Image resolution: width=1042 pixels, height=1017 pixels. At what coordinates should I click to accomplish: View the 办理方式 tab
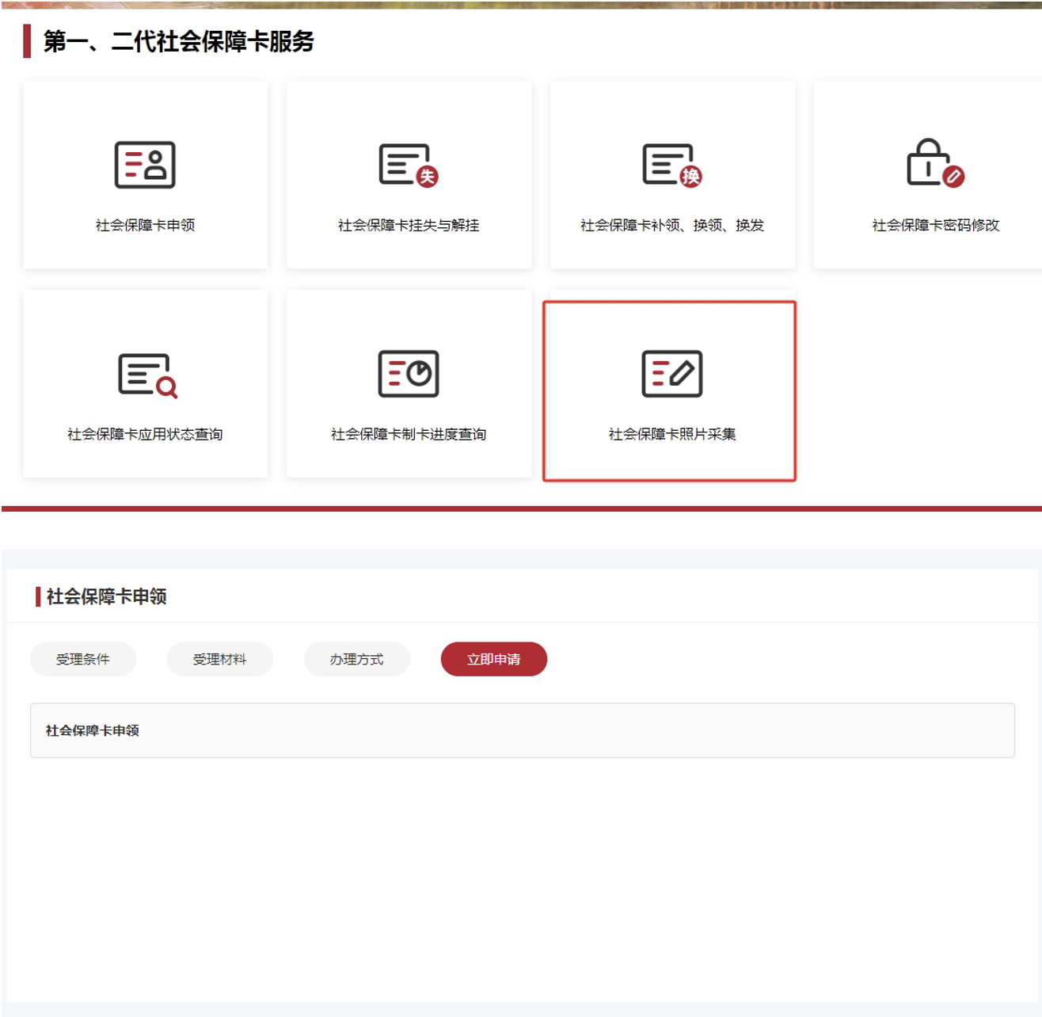(356, 658)
